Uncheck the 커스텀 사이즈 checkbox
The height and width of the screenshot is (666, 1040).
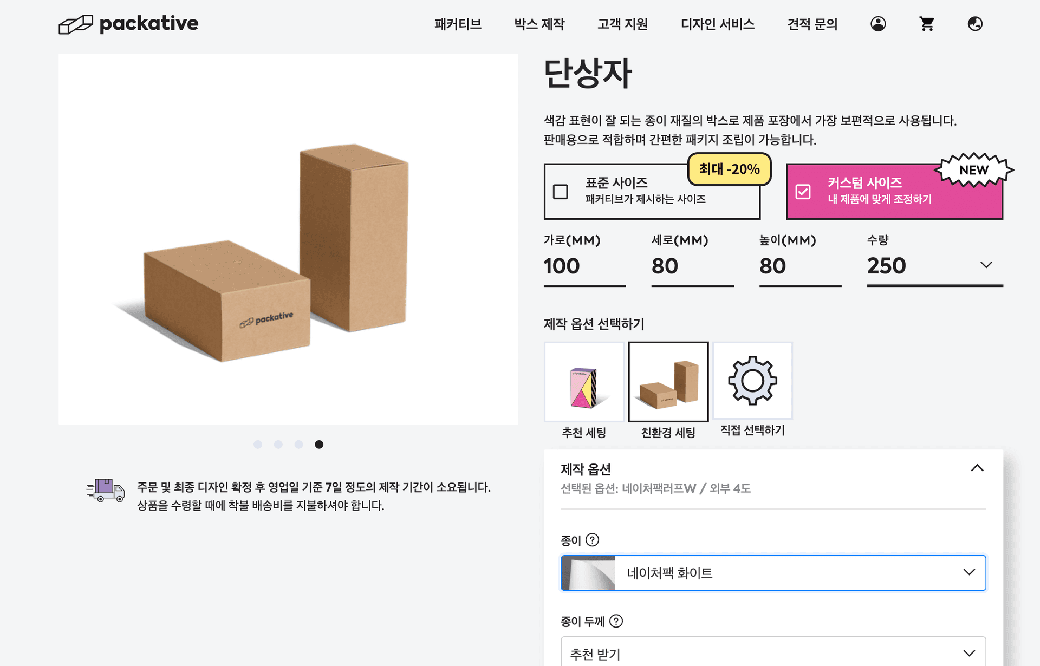click(x=803, y=192)
